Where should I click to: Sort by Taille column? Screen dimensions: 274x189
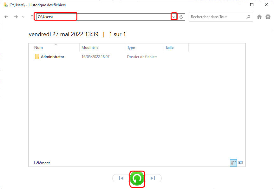[x=169, y=48]
